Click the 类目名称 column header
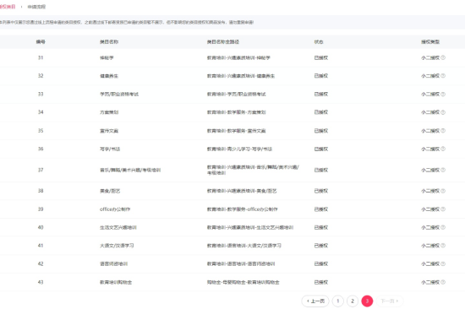 (x=109, y=42)
